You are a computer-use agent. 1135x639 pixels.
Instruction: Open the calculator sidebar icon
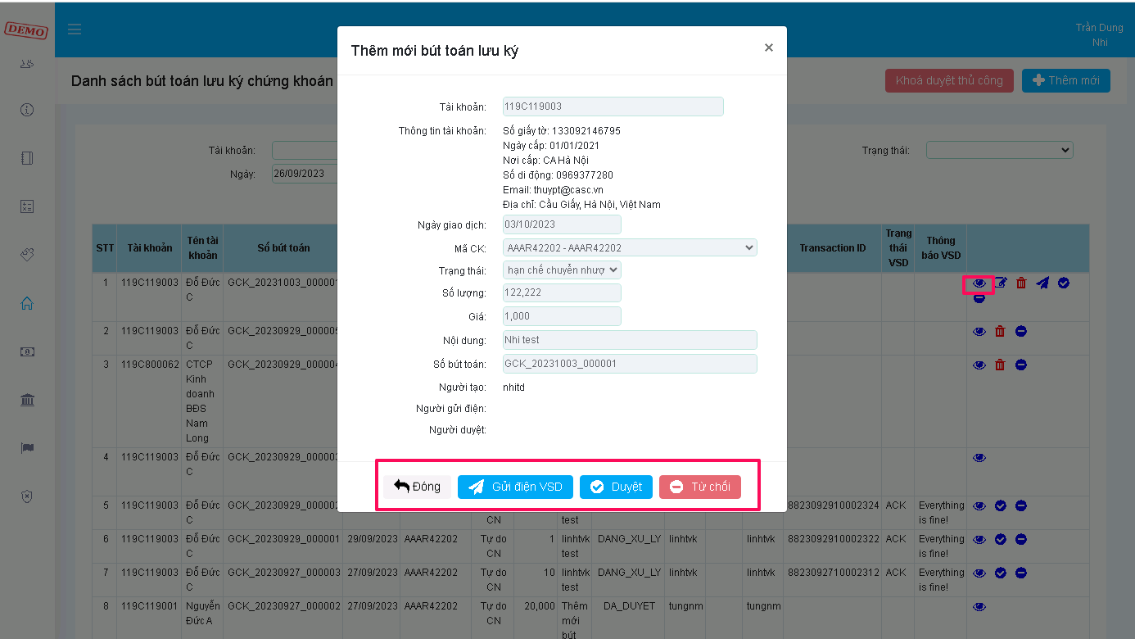(x=27, y=206)
